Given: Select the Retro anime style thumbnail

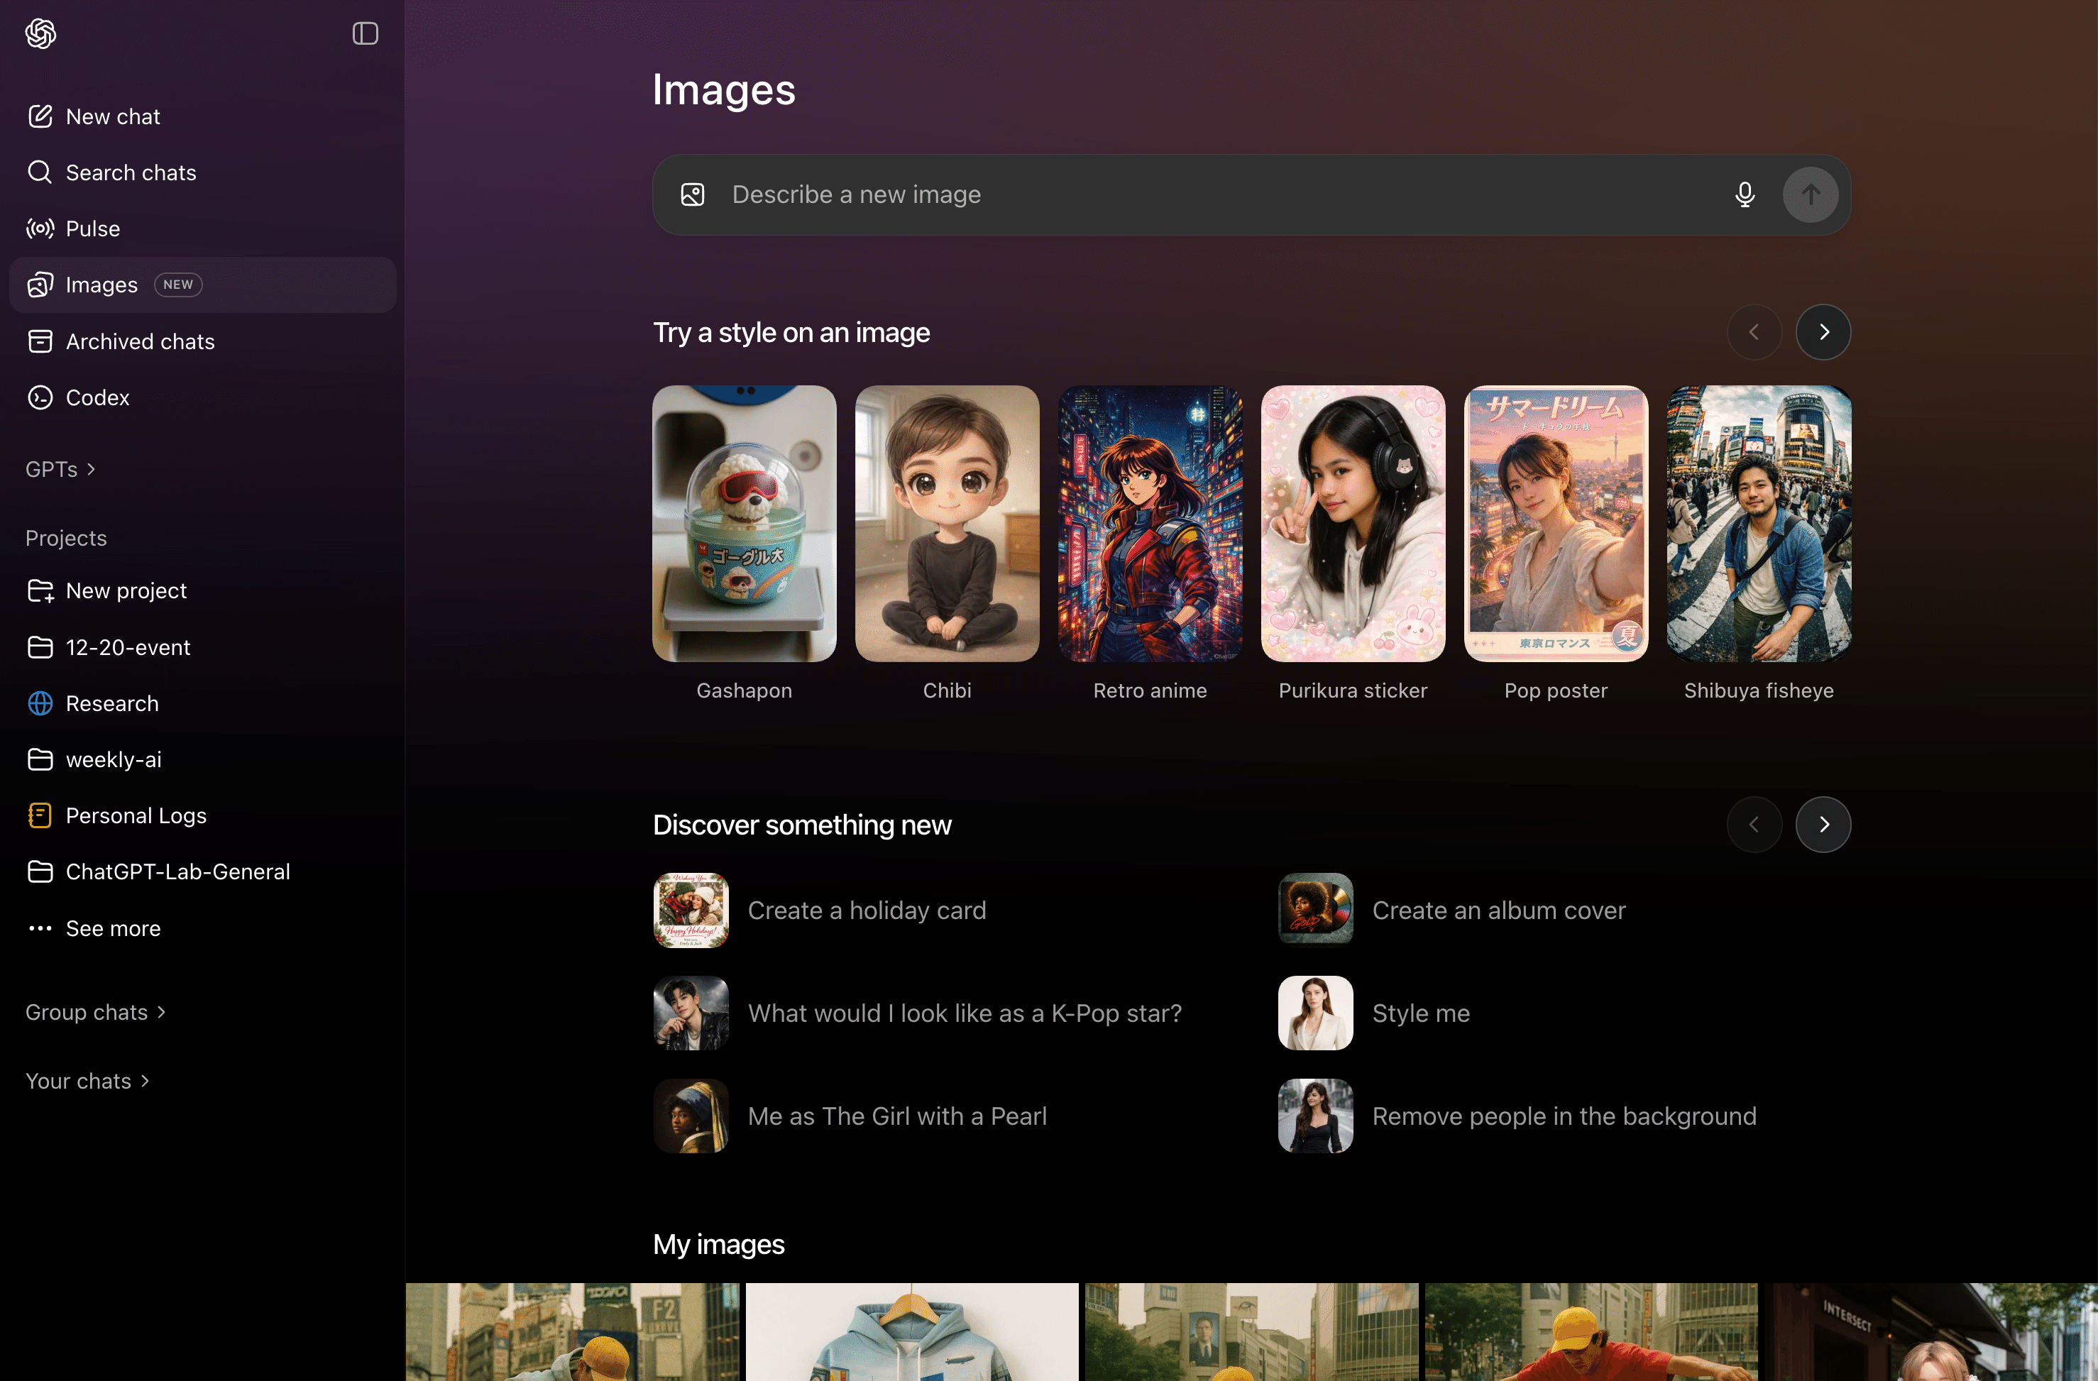Looking at the screenshot, I should coord(1150,524).
